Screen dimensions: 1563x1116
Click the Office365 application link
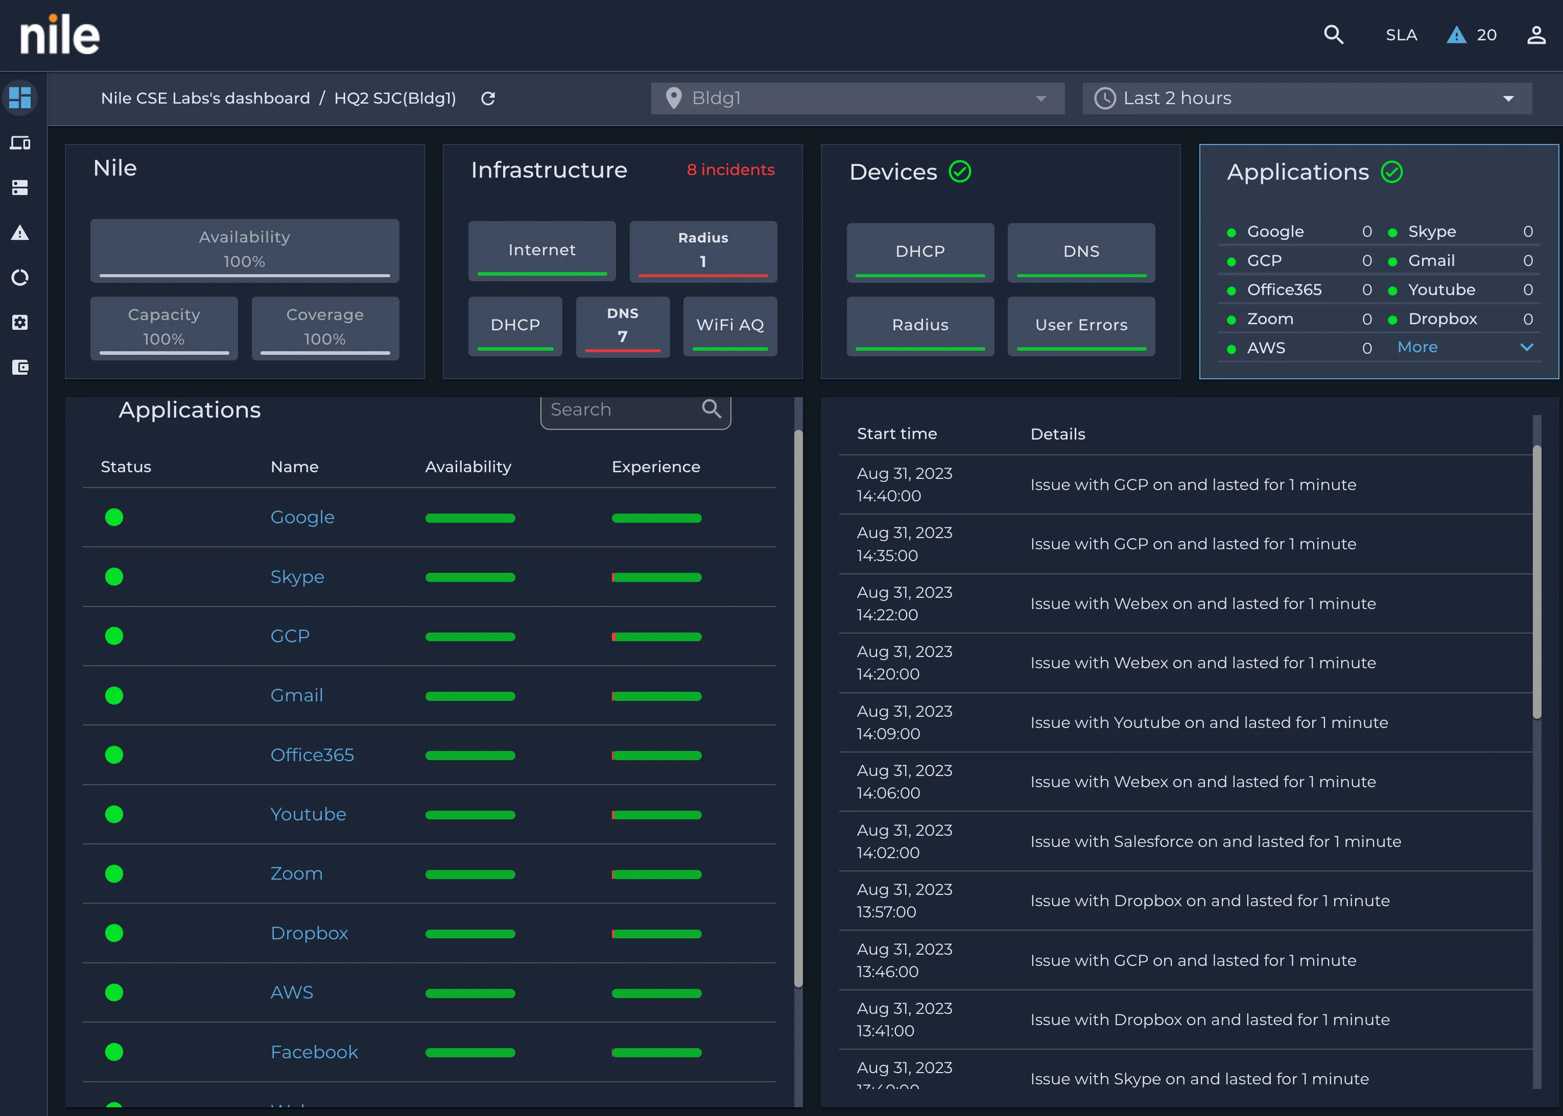pos(312,755)
